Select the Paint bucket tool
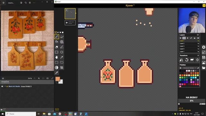The image size is (206, 116). click(57, 42)
